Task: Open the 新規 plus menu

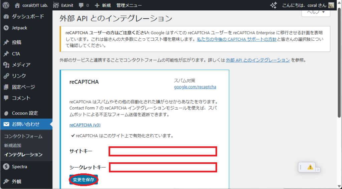Action: pos(103,5)
